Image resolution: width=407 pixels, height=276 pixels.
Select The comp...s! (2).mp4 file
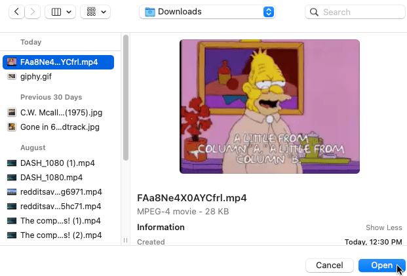58,235
